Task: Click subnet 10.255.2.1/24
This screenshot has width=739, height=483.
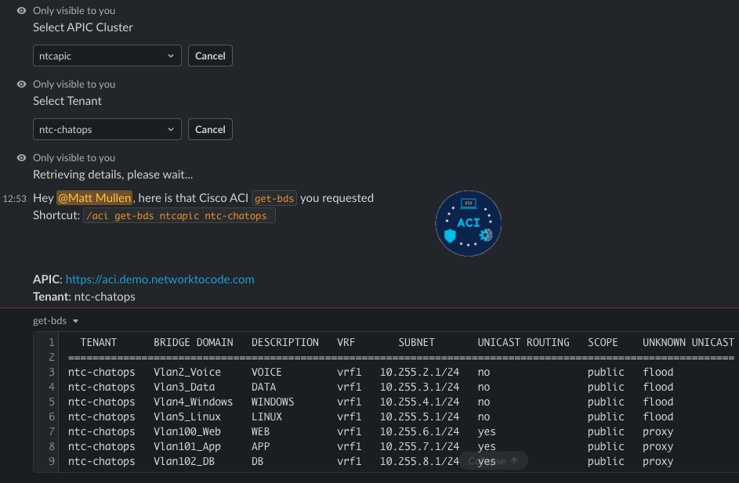Action: [419, 372]
